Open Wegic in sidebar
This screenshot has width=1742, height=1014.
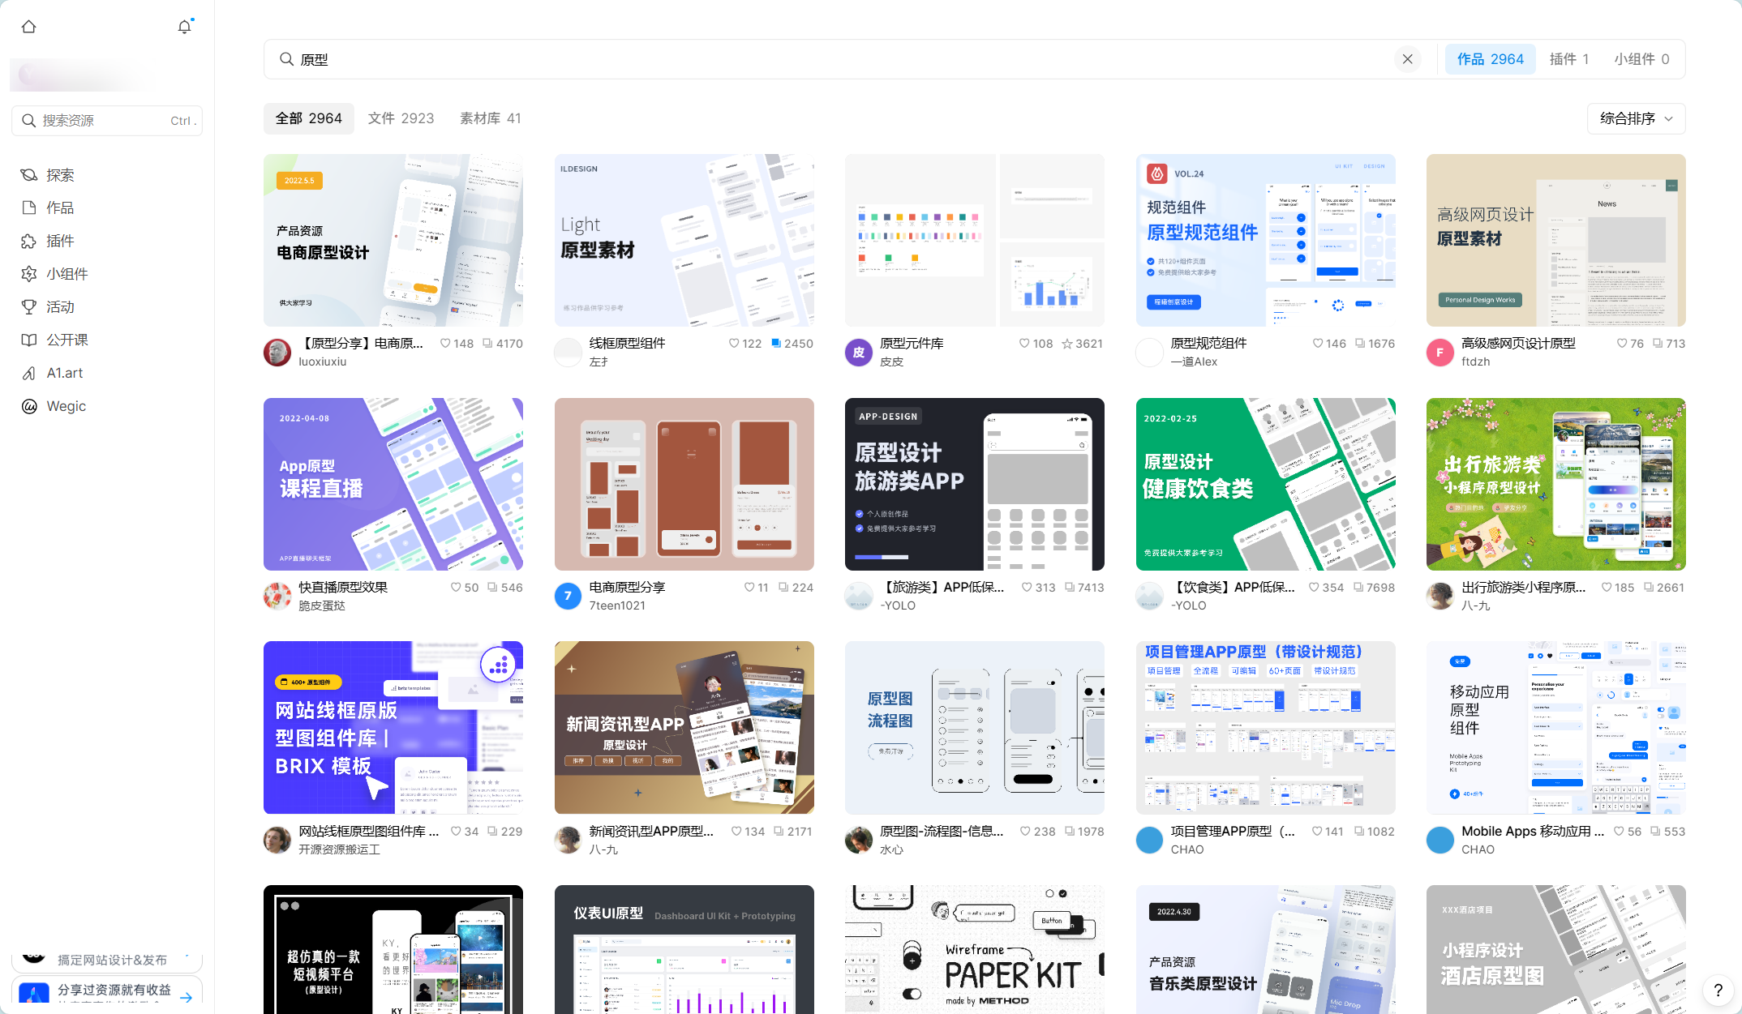click(x=66, y=406)
